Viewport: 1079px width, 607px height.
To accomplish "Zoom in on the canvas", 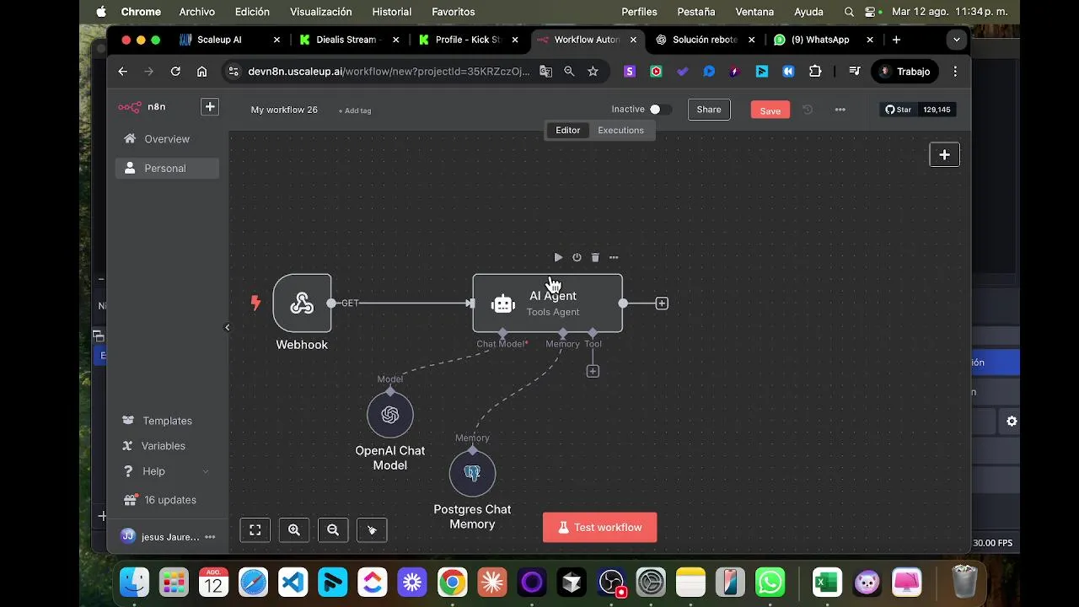I will (x=294, y=529).
